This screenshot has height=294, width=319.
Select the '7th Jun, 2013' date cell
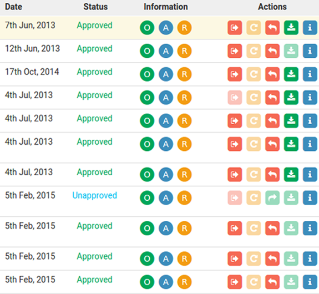pos(30,25)
